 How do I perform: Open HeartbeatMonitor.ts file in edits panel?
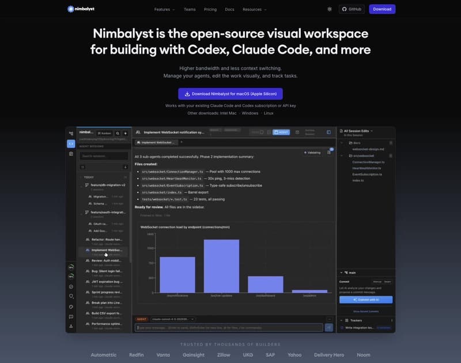pos(366,168)
